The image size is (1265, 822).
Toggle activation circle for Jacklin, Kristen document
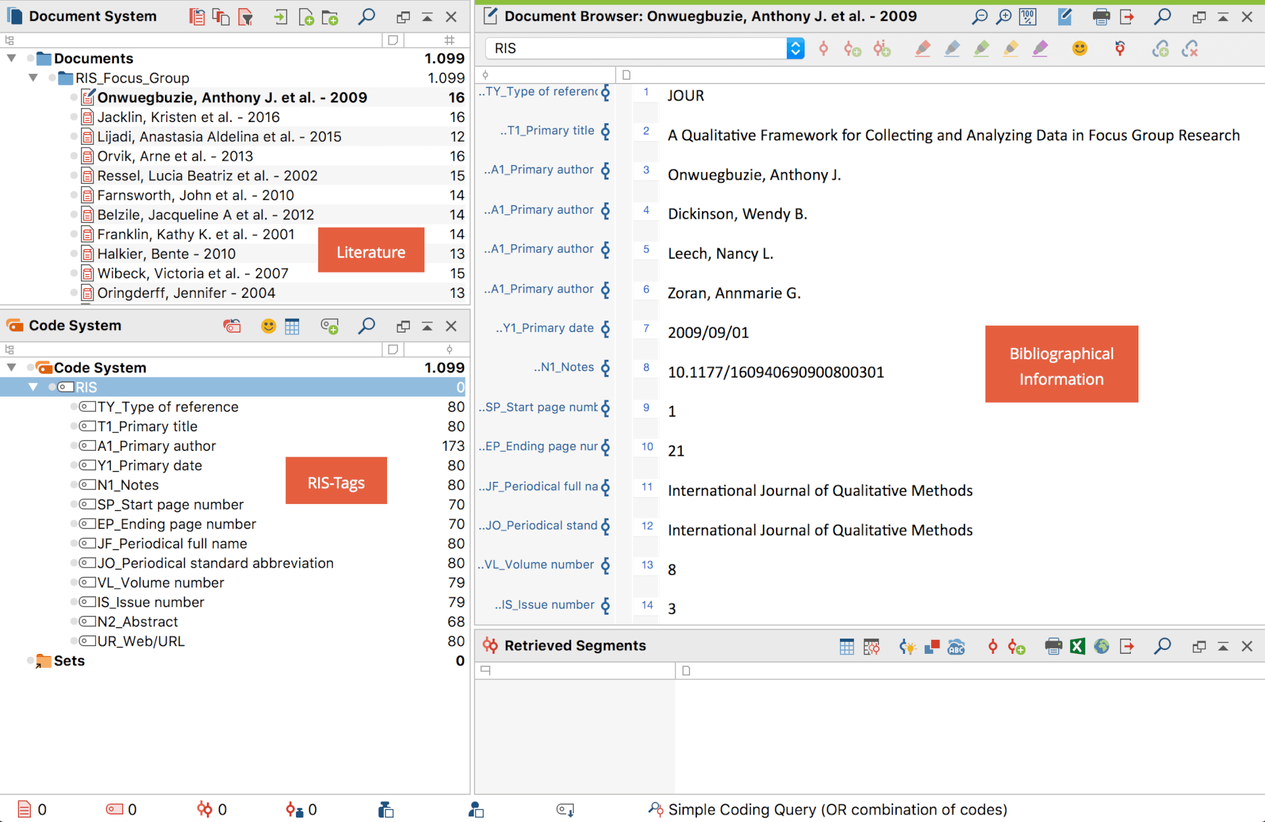[x=73, y=117]
